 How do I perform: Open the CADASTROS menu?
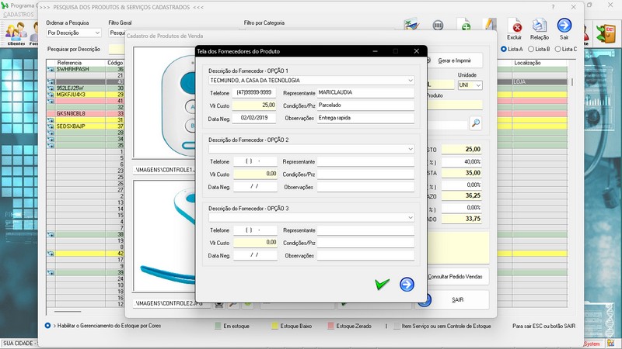pyautogui.click(x=19, y=15)
